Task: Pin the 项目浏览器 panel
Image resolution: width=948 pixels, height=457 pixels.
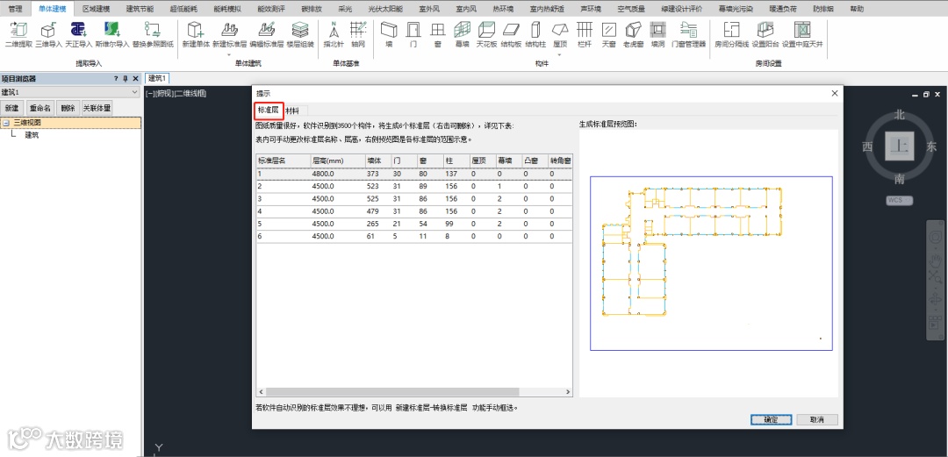Action: tap(126, 79)
